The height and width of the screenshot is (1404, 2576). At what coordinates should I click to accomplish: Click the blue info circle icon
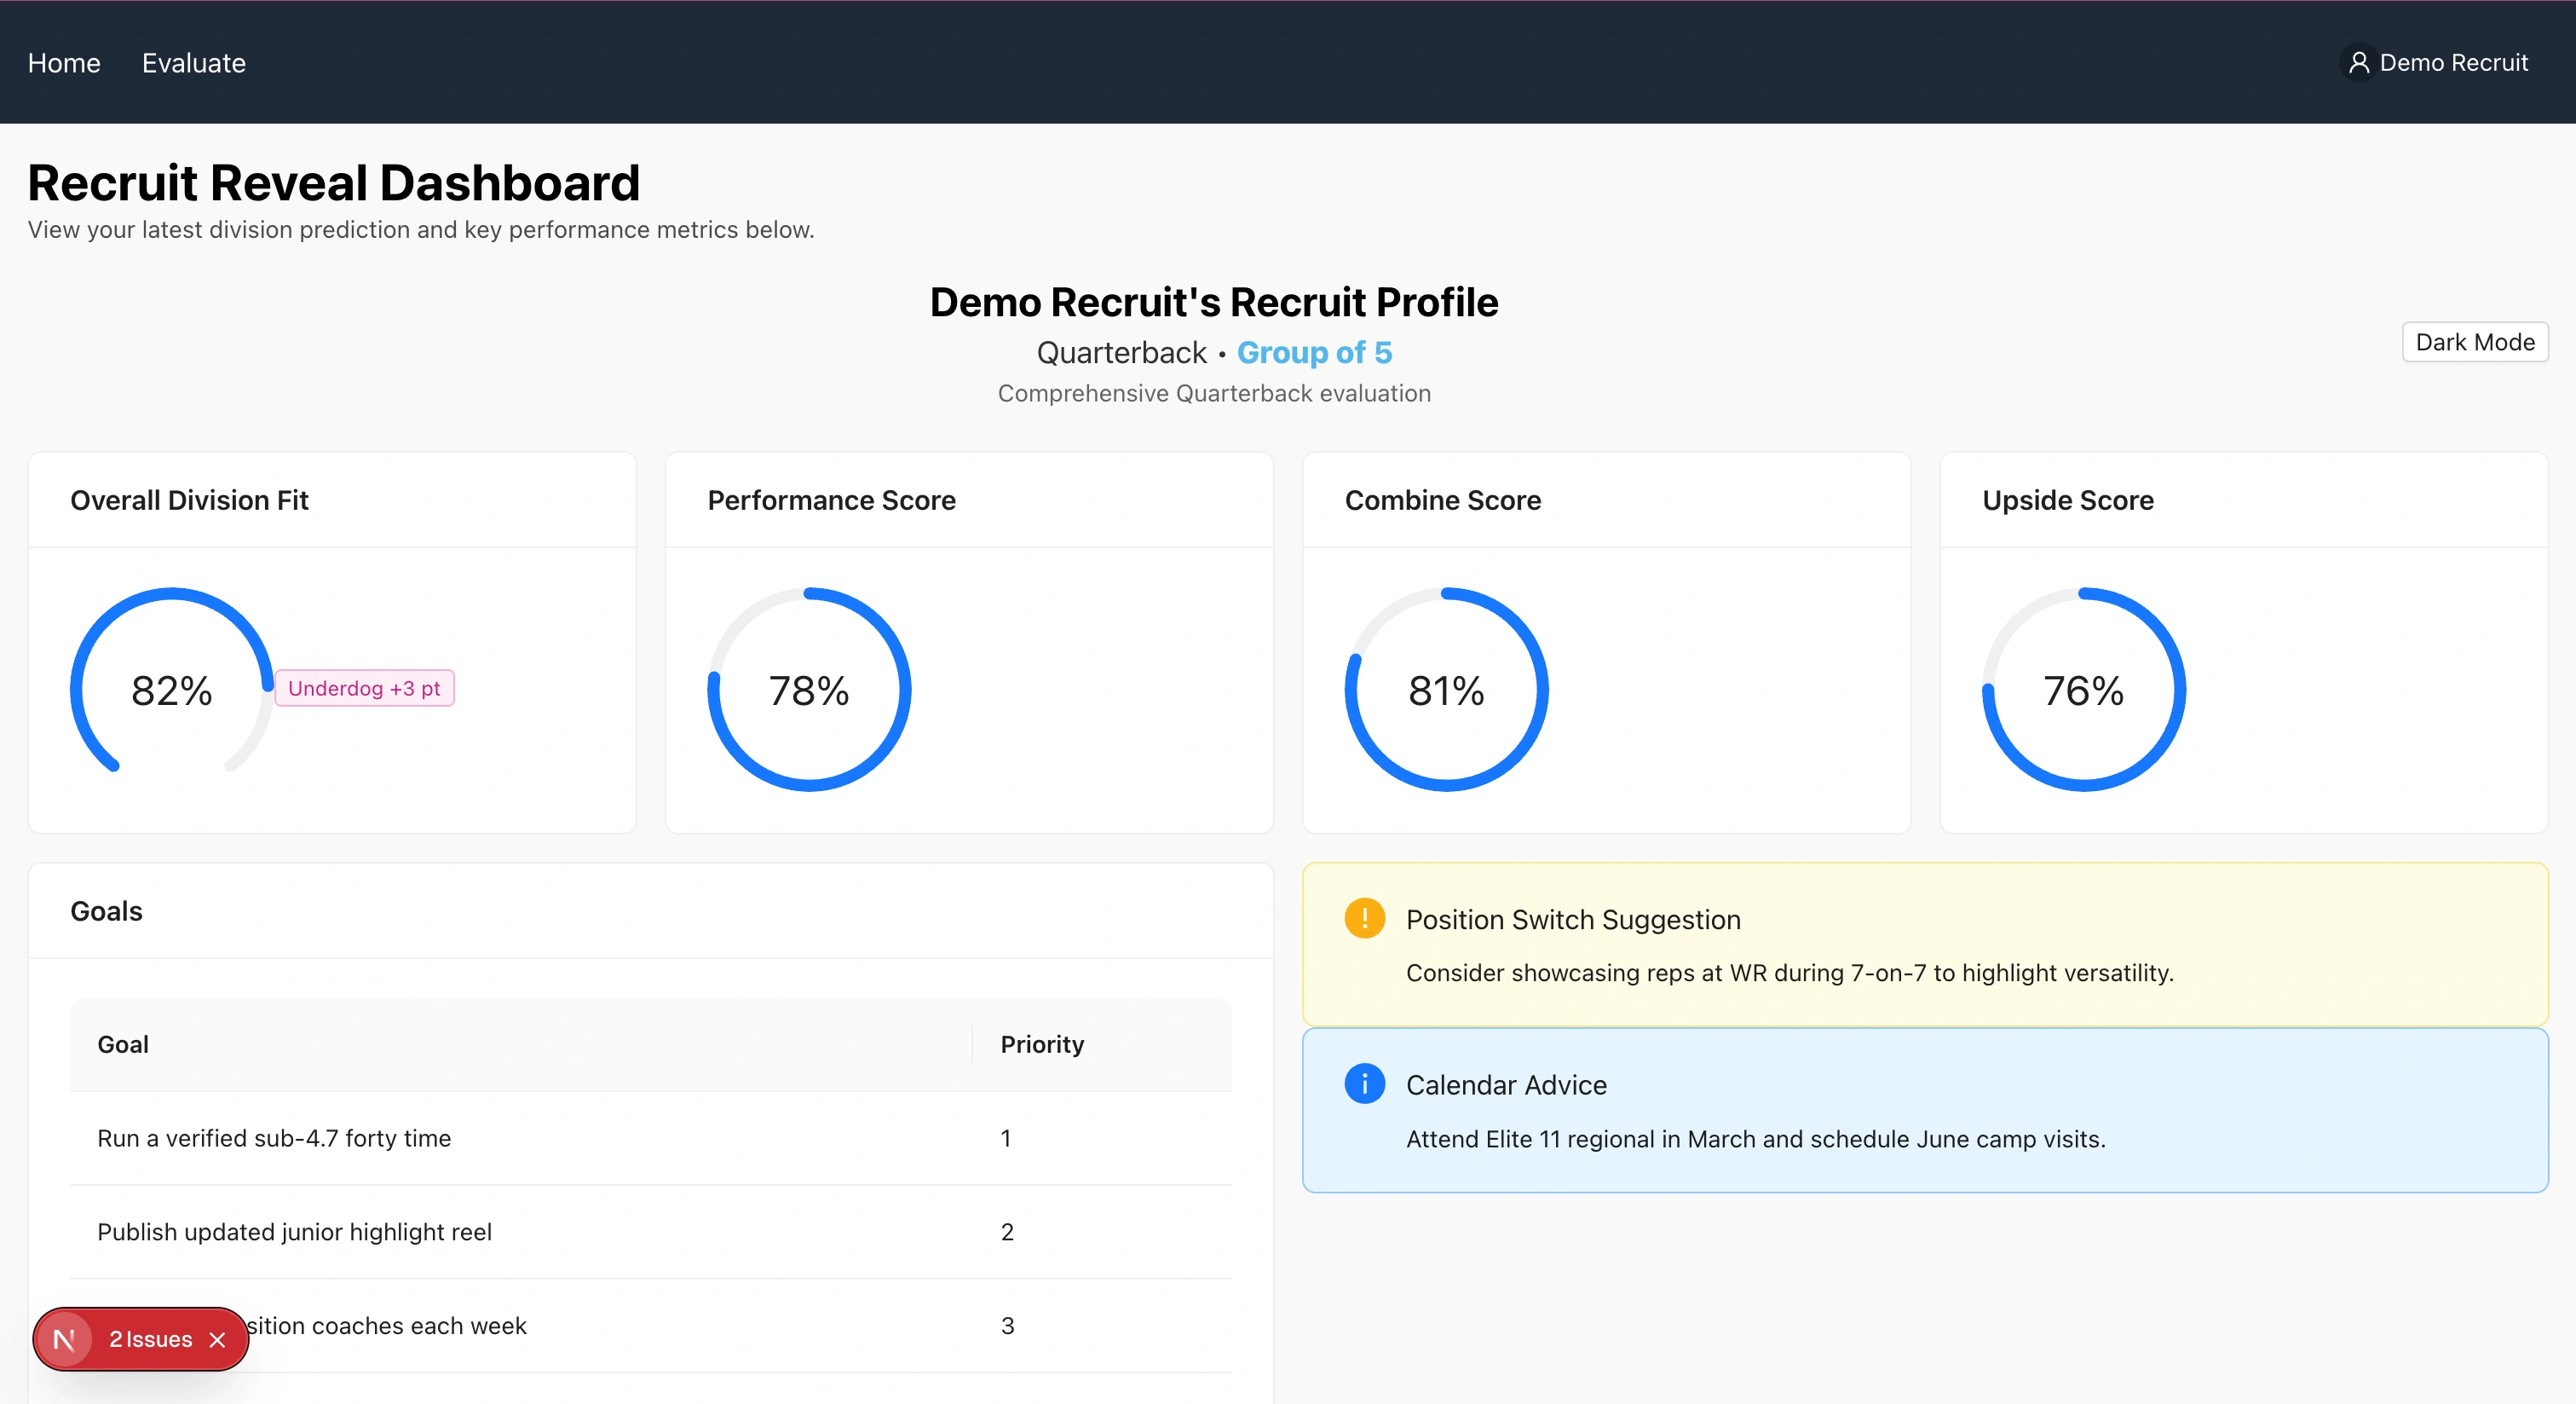click(1364, 1083)
